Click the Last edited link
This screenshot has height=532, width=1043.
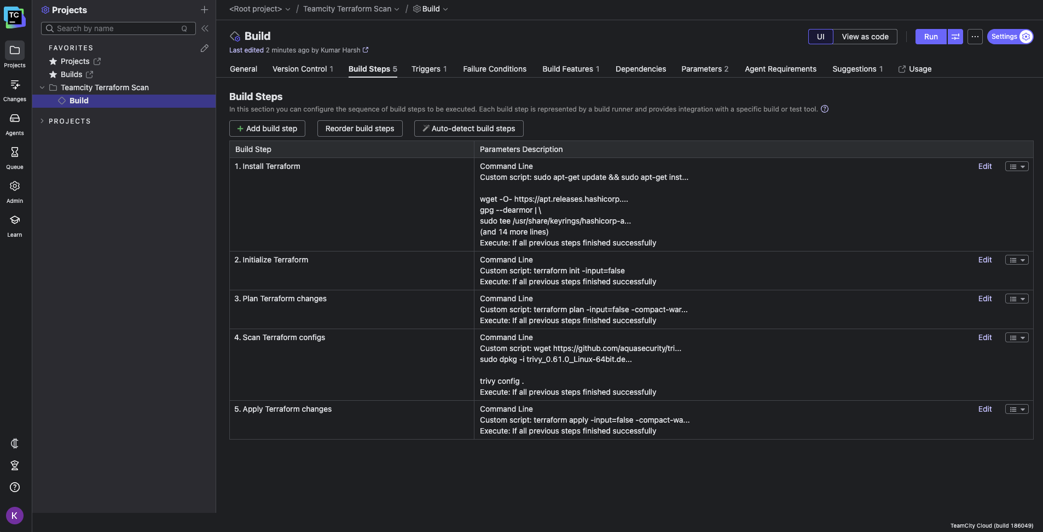246,50
